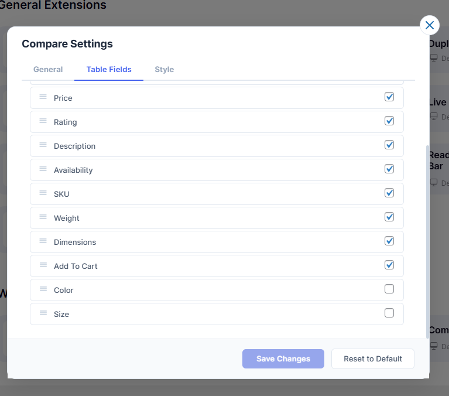Click the drag handle icon beside Weight

coord(43,217)
